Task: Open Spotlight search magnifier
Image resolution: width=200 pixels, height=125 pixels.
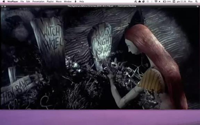Action: (x=197, y=1)
